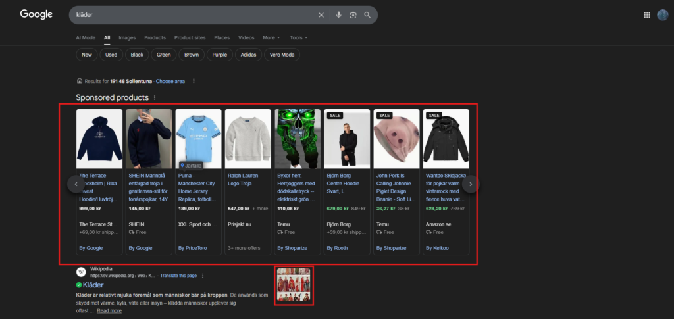This screenshot has height=319, width=674.
Task: Enable the Used condition filter chip
Action: click(111, 55)
